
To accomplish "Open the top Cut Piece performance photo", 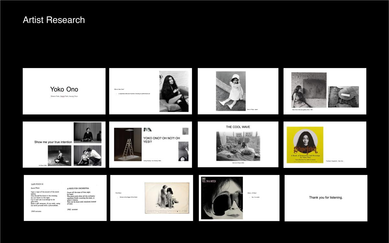I will [87, 133].
